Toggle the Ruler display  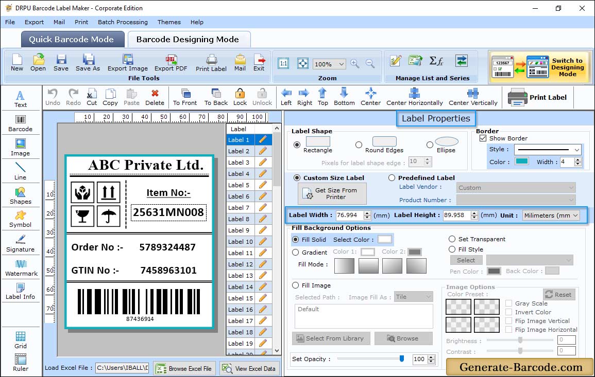click(21, 363)
